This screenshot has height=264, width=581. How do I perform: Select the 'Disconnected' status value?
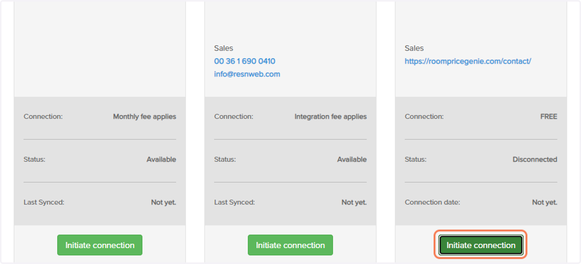535,160
